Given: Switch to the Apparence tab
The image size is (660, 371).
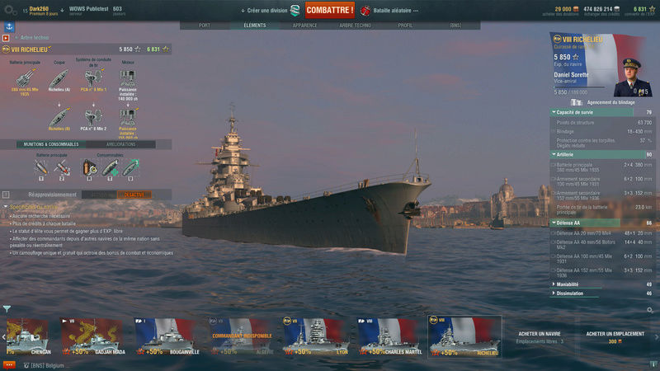Looking at the screenshot, I should (304, 26).
